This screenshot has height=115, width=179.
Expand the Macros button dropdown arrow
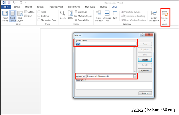pyautogui.click(x=165, y=21)
